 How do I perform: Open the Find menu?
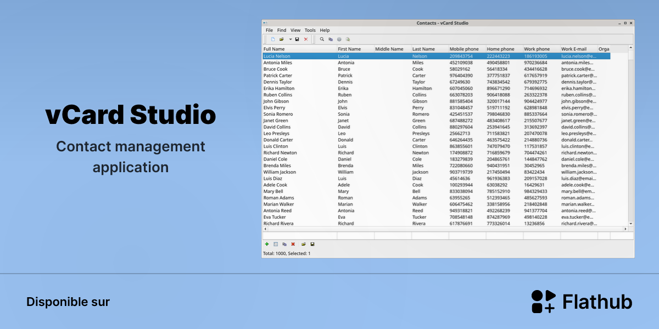282,30
